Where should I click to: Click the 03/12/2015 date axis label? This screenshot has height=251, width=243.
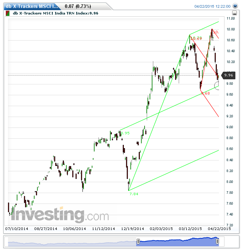click(x=190, y=229)
